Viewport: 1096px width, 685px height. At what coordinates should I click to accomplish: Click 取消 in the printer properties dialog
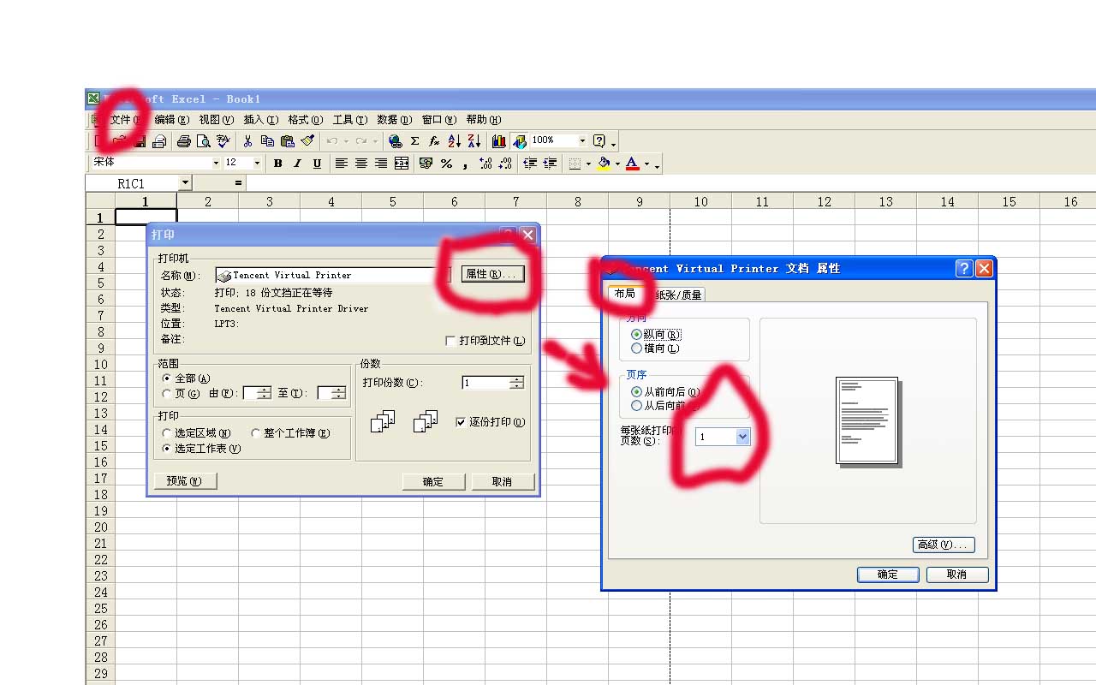(x=957, y=575)
